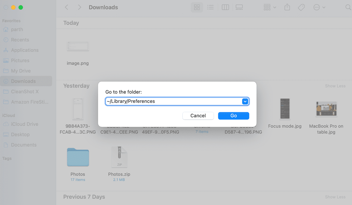Image resolution: width=352 pixels, height=205 pixels.
Task: Switch to list view
Action: tap(210, 7)
